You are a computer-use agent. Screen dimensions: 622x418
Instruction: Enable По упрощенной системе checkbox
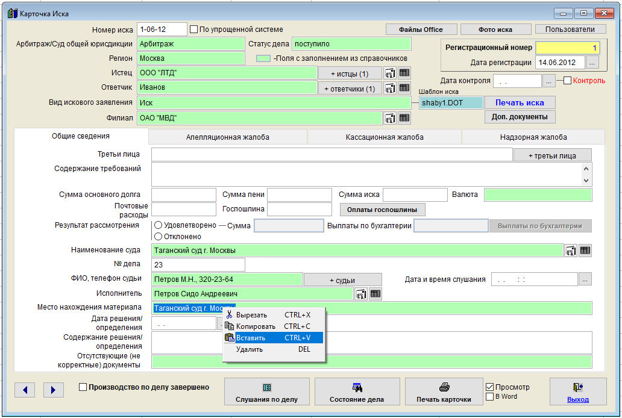pos(194,29)
